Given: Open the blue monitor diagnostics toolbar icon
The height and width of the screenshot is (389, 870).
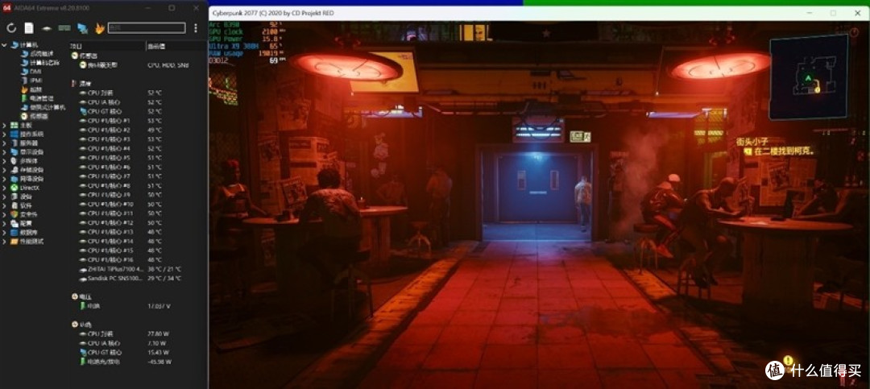Looking at the screenshot, I should (82, 27).
